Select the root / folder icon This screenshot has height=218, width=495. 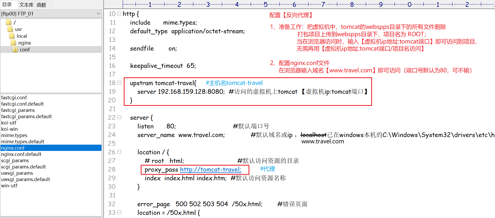coord(8,22)
